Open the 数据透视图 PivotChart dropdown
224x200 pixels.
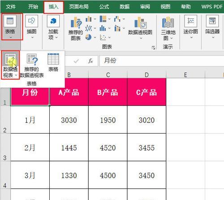click(140, 28)
